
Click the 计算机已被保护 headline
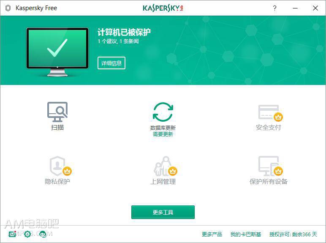pos(124,32)
